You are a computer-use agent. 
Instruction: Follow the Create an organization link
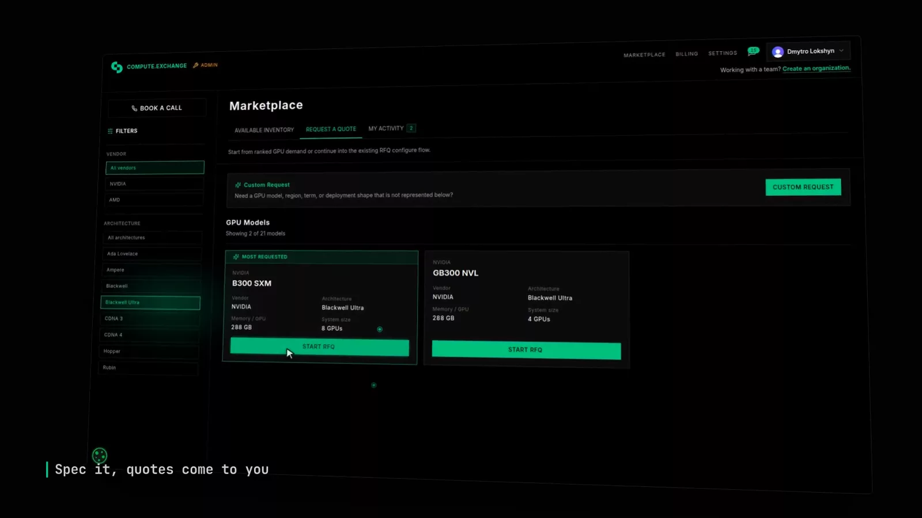click(x=816, y=68)
